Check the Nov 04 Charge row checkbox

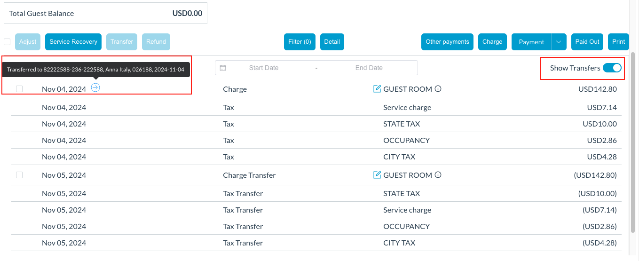coord(19,89)
